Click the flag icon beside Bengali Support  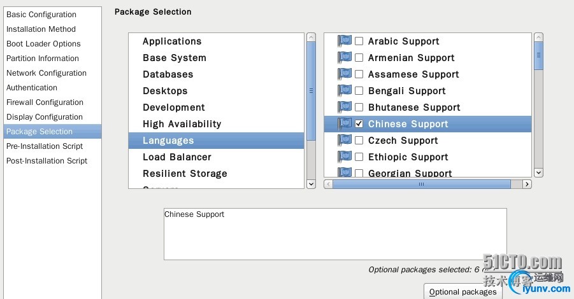pyautogui.click(x=345, y=91)
